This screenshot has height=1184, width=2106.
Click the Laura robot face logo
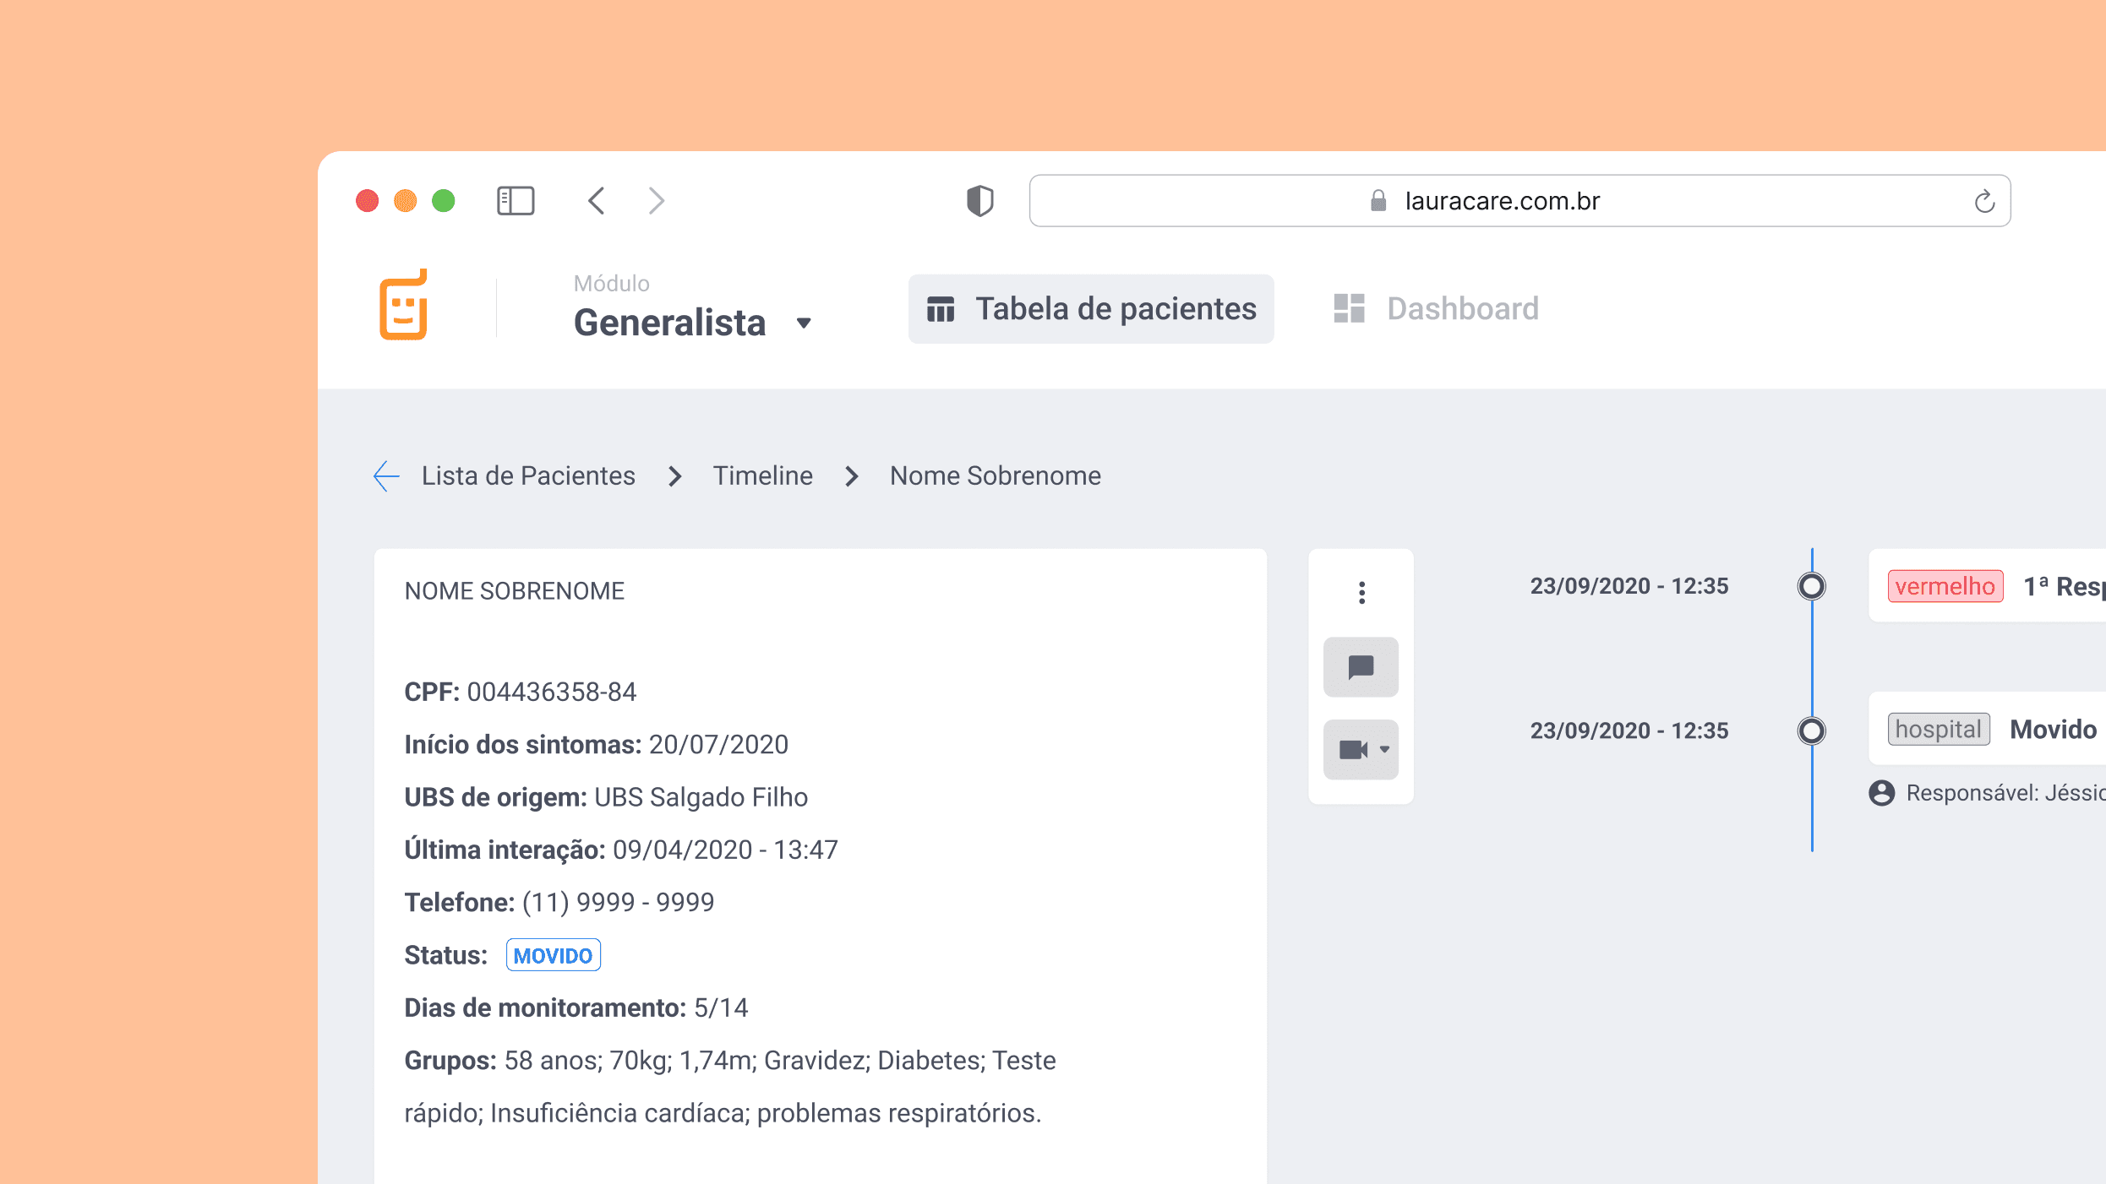(x=403, y=306)
